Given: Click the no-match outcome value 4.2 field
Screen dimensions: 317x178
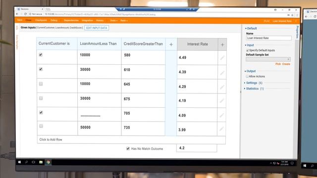Looking at the screenshot, I should click(x=197, y=148).
